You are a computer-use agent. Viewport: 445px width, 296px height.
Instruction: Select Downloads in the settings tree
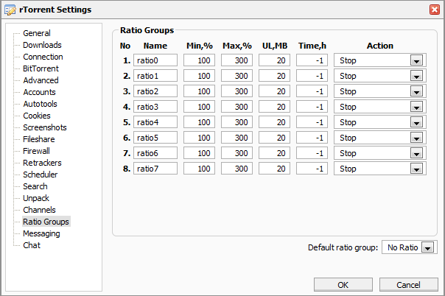coord(42,45)
